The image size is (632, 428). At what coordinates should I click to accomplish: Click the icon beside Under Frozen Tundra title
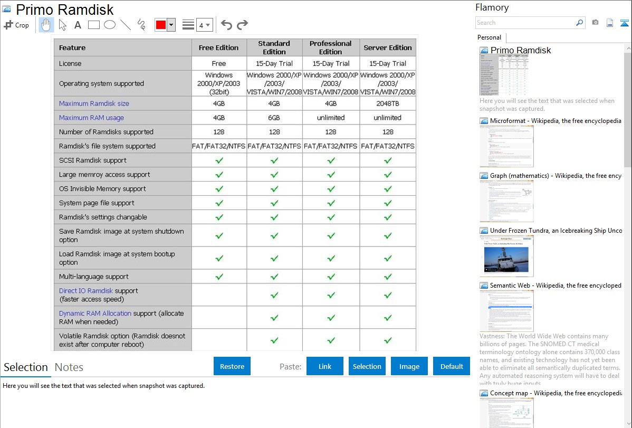coord(484,230)
